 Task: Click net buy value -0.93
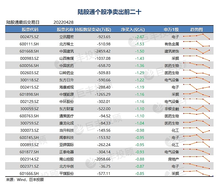tap(139, 152)
